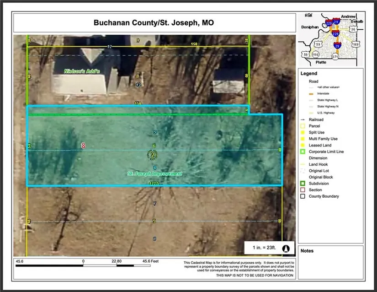This screenshot has height=292, width=377.
Task: Click the Corporate Limit Line legend swatch
Action: click(303, 151)
